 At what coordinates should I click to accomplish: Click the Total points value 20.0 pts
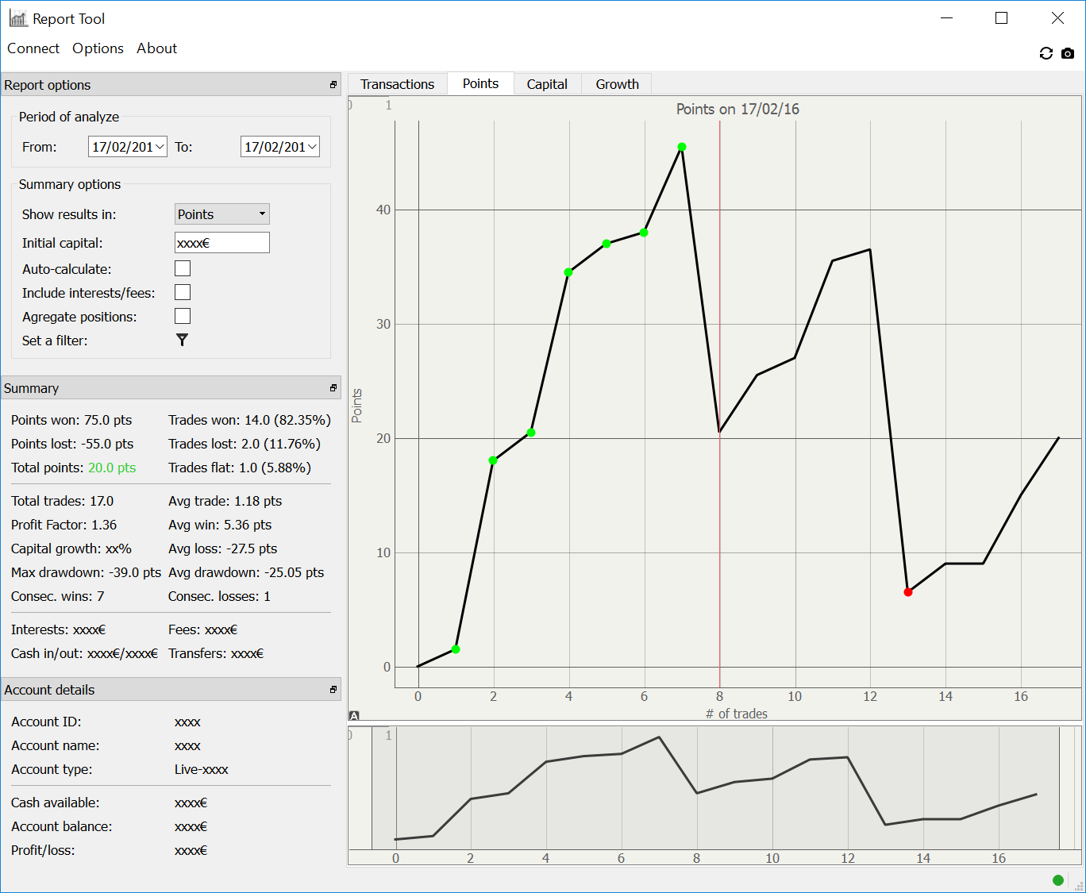point(112,468)
